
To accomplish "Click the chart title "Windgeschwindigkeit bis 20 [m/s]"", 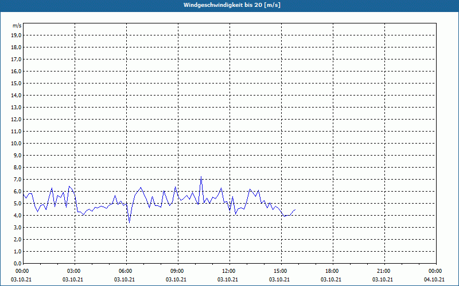I will [x=232, y=5].
